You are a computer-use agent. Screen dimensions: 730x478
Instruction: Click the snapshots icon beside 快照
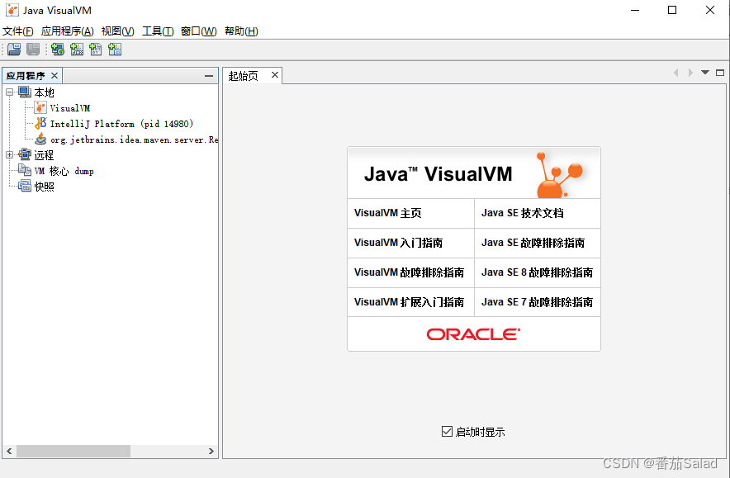[x=25, y=187]
